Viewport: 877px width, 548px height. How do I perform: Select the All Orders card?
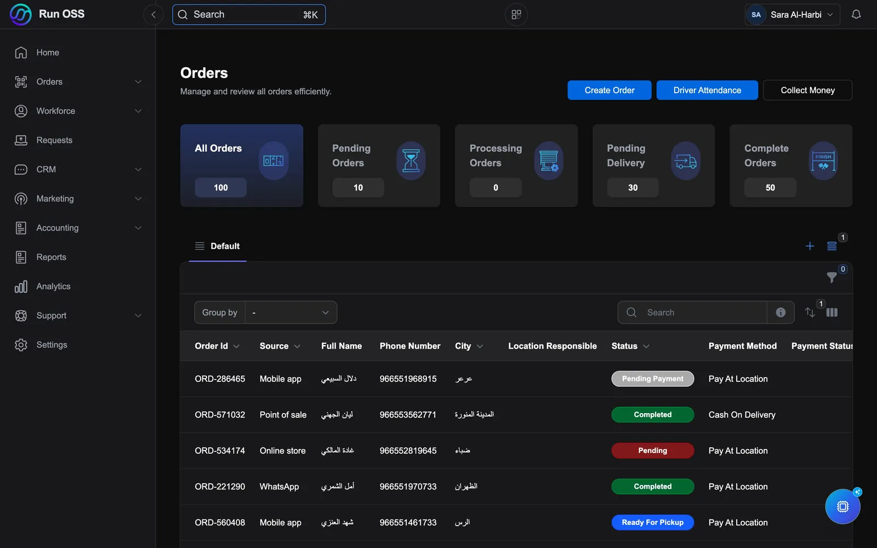(x=242, y=165)
